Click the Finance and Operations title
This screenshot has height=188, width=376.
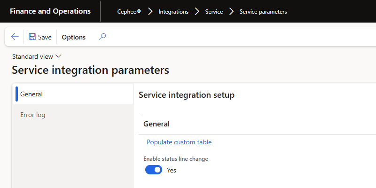pos(50,11)
